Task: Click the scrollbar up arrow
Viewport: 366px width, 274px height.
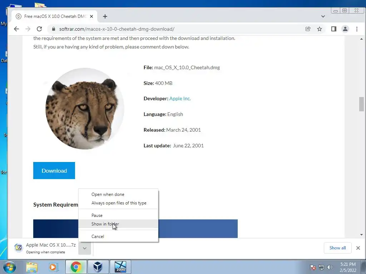Action: 362,39
